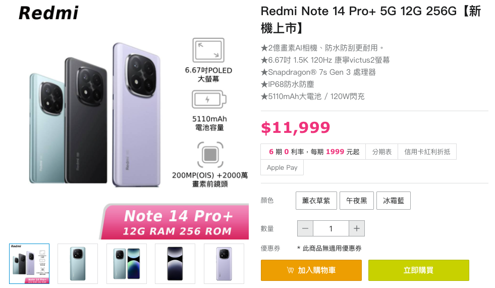
Task: Choose the 午夜黑 color option
Action: click(x=357, y=201)
